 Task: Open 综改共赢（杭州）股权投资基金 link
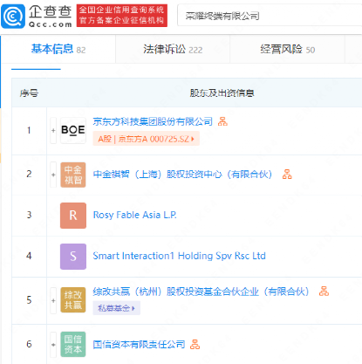201,292
